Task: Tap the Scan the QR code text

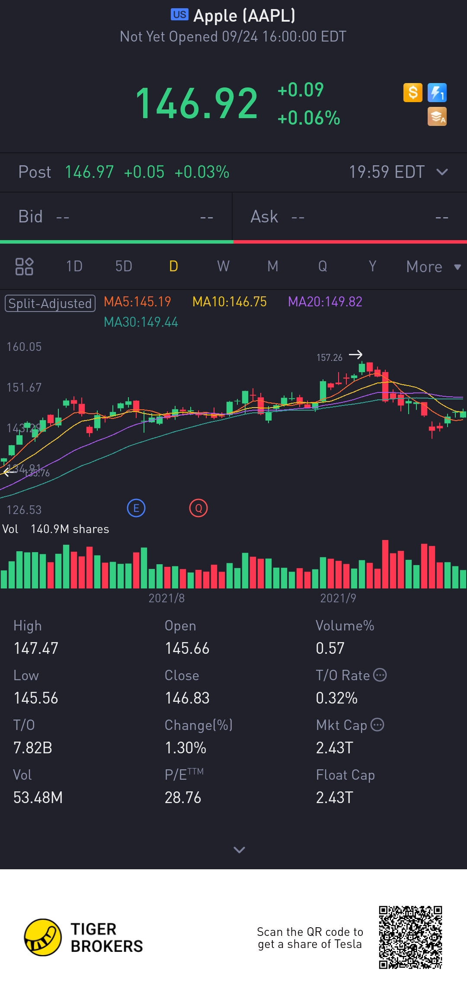Action: tap(310, 938)
